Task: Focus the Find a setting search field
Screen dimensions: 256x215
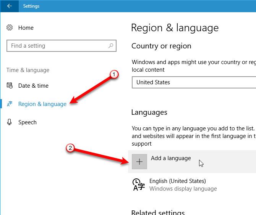Action: [x=57, y=46]
